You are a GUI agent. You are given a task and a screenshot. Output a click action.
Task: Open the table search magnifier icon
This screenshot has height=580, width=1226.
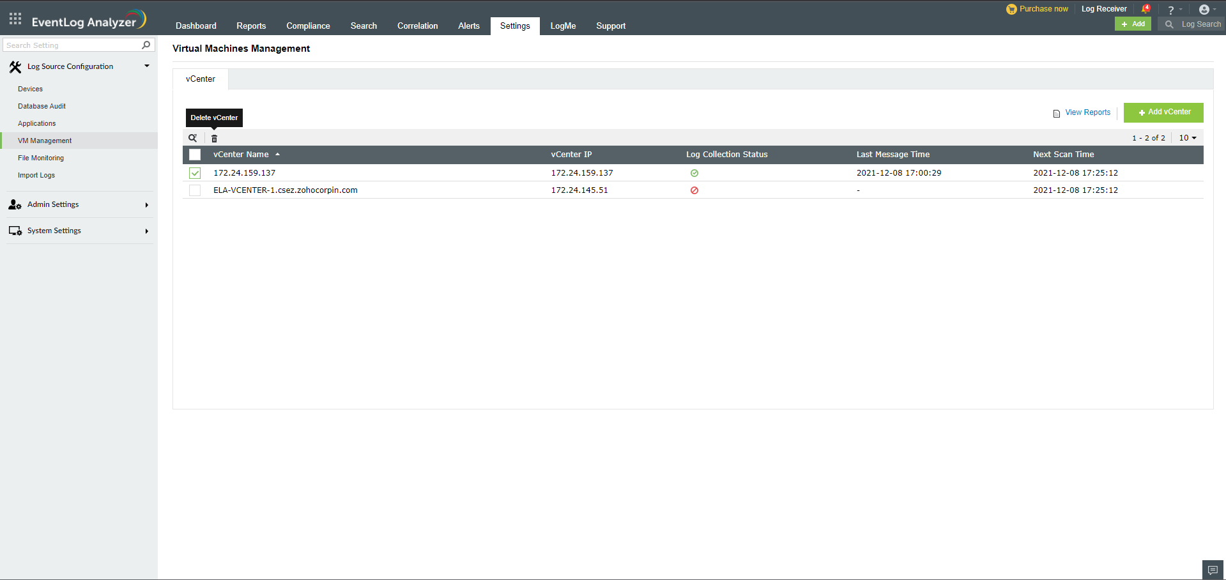pos(192,138)
